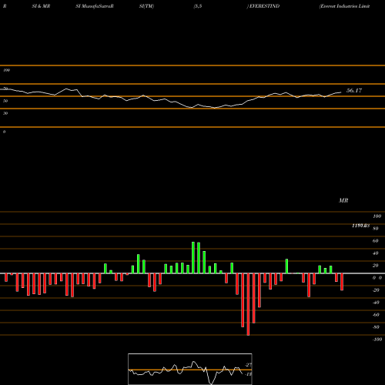
Task: Click the MR axis label 60
Action: coord(376,241)
